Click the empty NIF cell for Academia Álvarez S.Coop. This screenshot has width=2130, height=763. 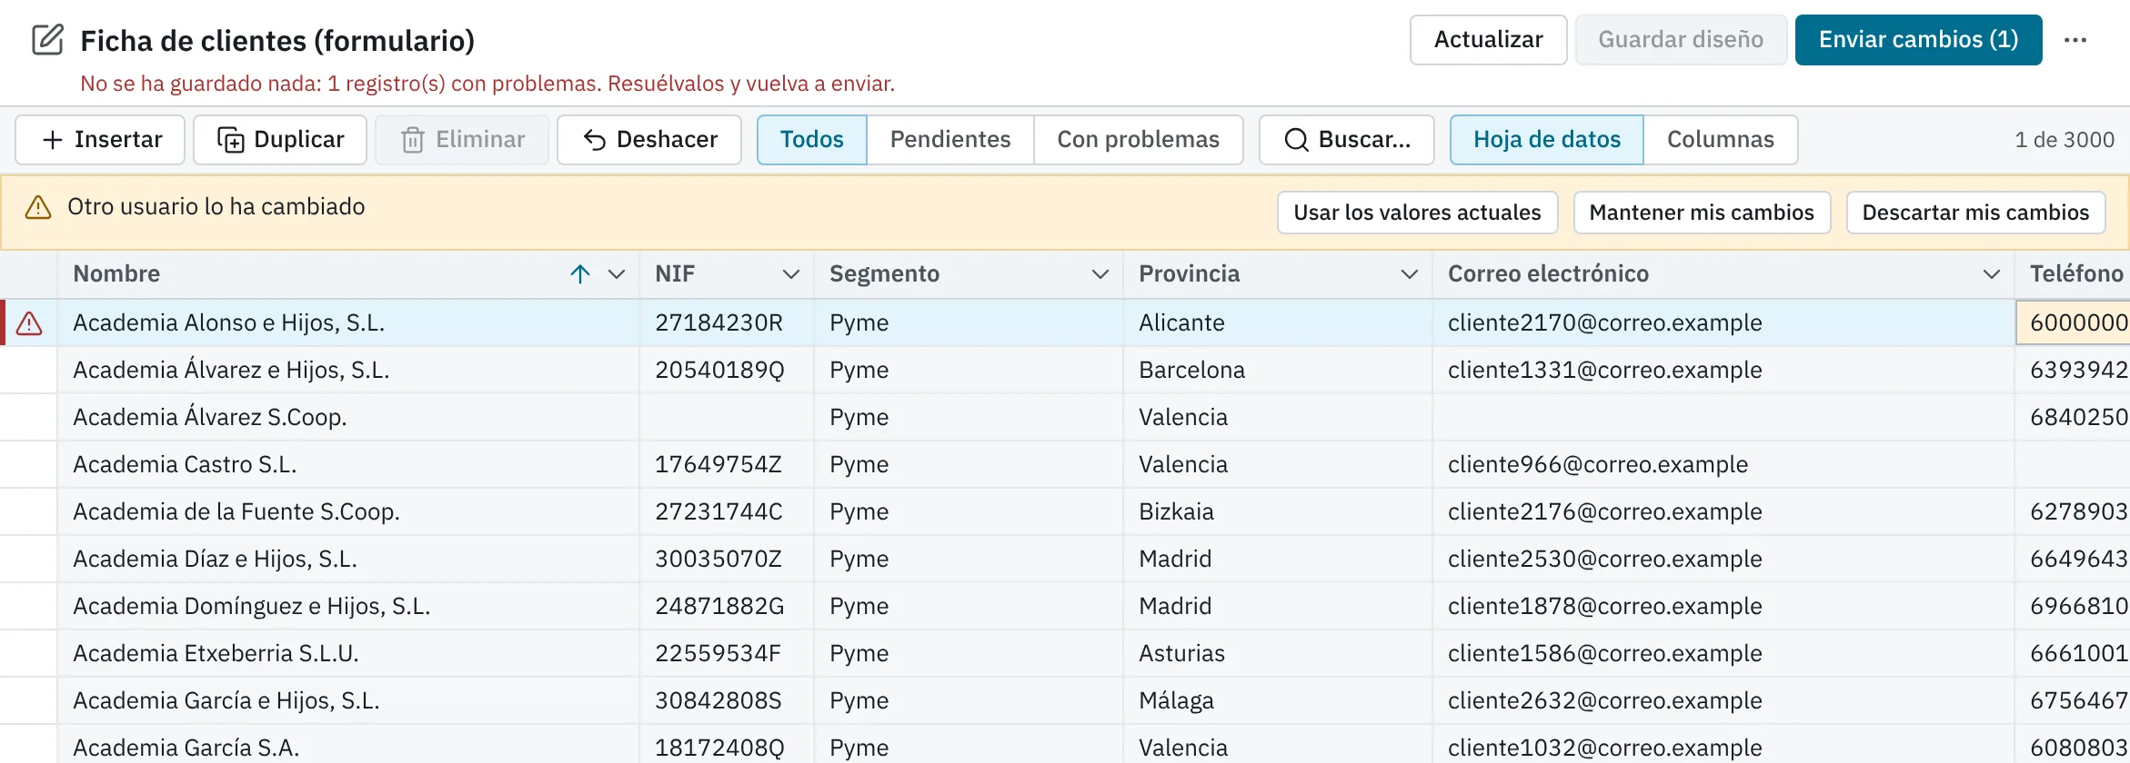[727, 418]
